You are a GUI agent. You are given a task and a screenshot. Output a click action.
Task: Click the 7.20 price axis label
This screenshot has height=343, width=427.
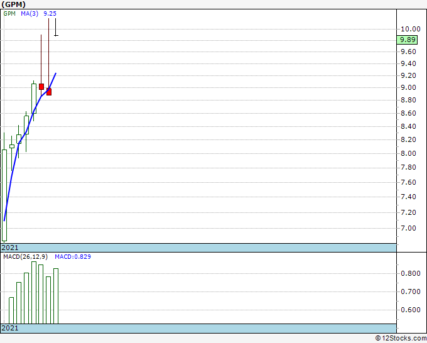pyautogui.click(x=408, y=212)
